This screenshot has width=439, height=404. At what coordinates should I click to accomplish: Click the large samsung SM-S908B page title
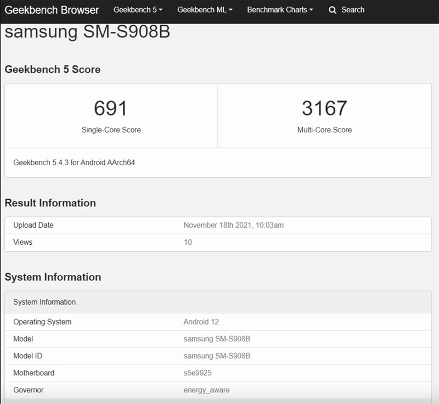[87, 32]
